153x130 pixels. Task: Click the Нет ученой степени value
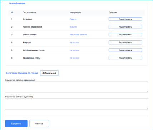(78, 35)
